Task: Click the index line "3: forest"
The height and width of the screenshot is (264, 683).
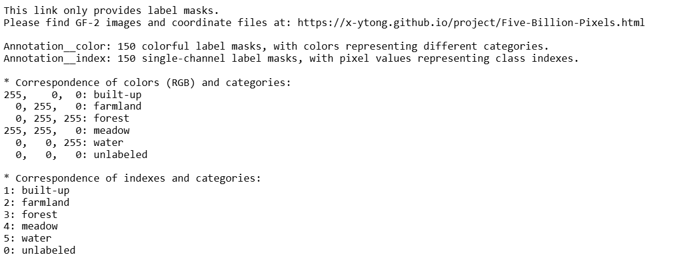Action: click(30, 214)
